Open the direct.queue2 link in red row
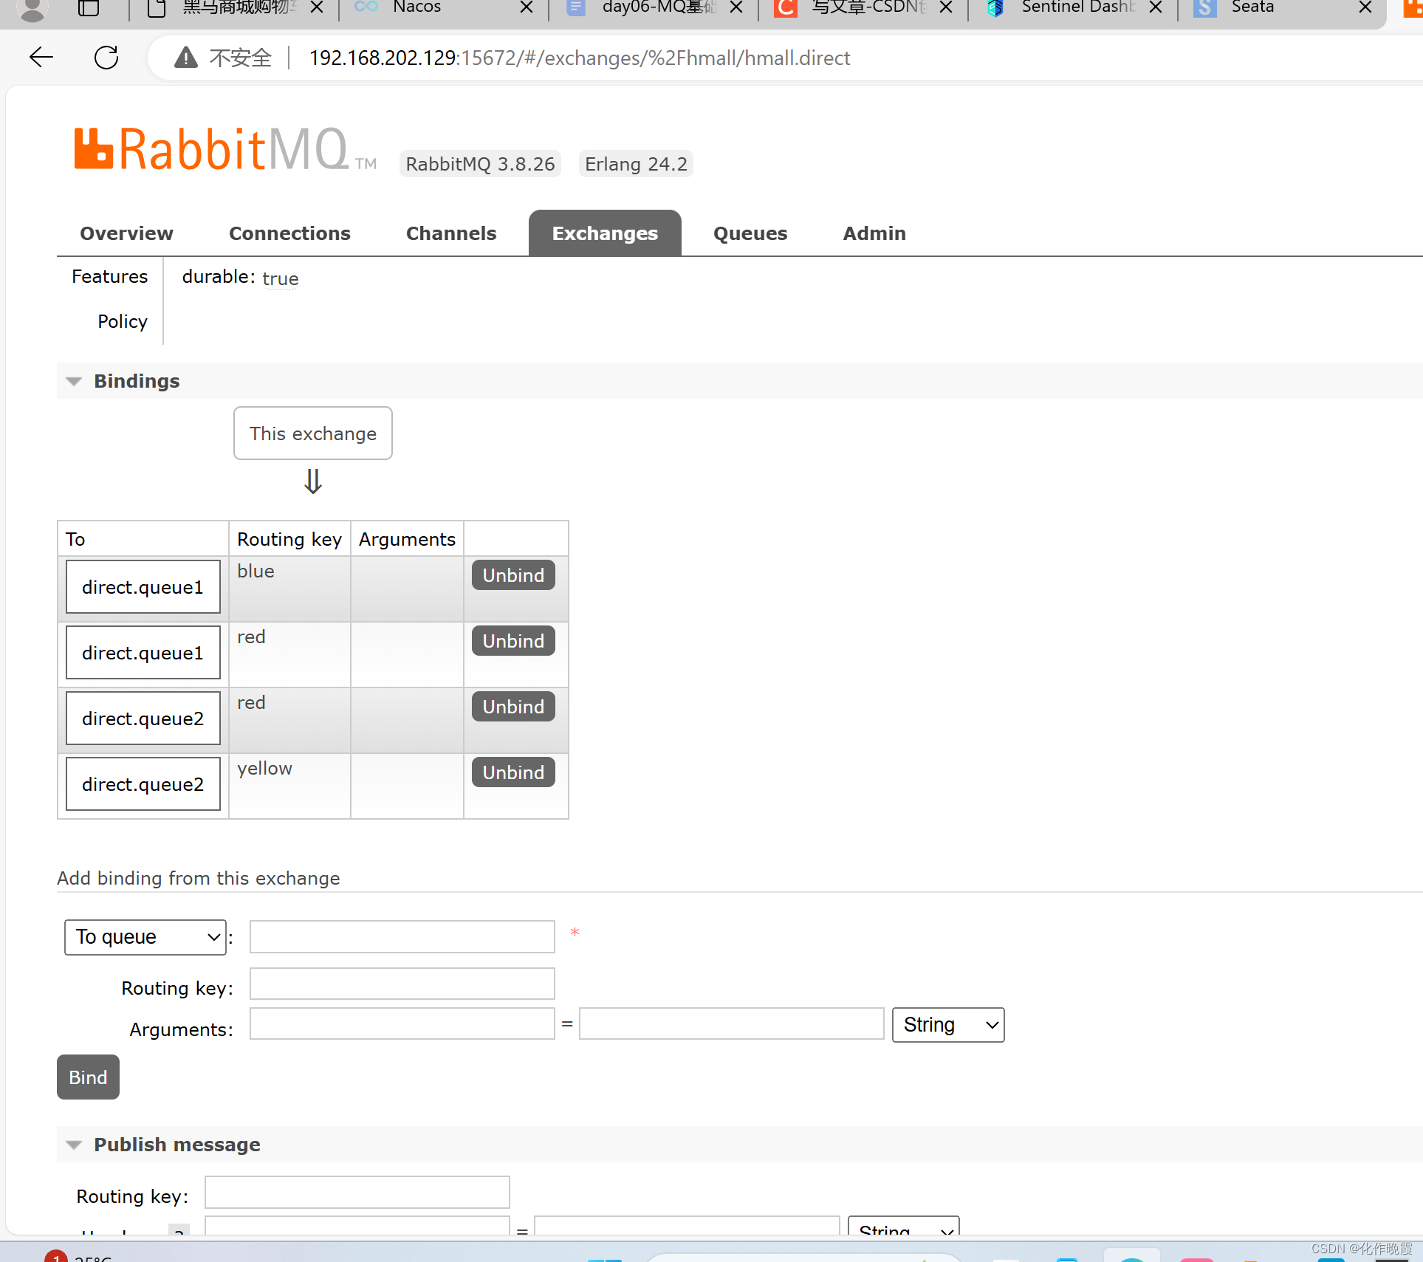The image size is (1423, 1262). (143, 719)
